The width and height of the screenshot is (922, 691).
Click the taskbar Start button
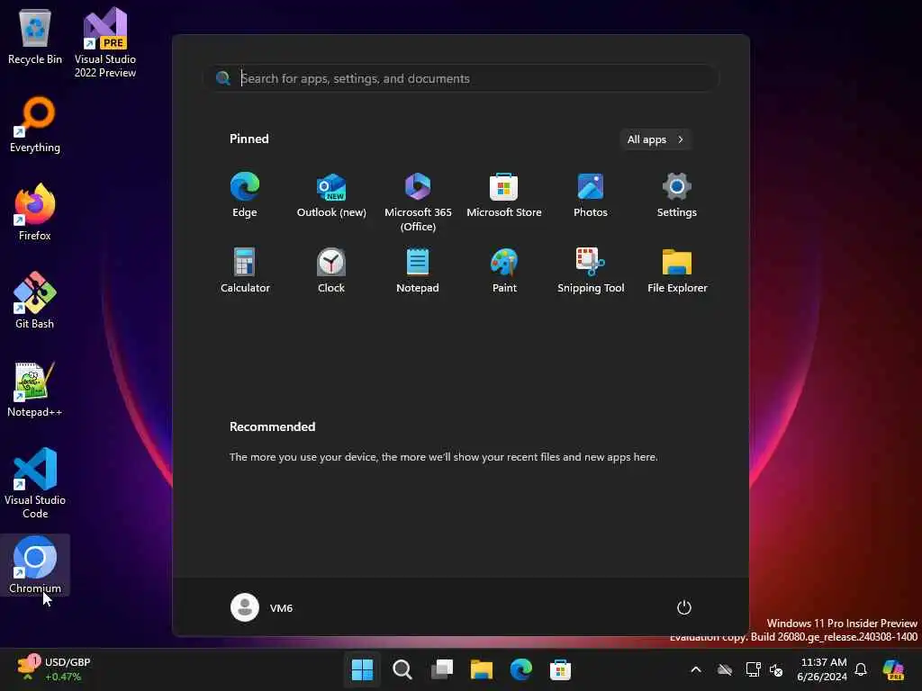coord(362,669)
